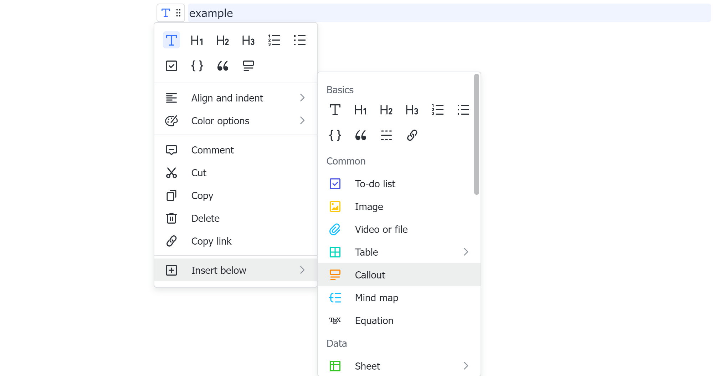The width and height of the screenshot is (713, 376).
Task: Convert block to a bulleted list
Action: 299,40
